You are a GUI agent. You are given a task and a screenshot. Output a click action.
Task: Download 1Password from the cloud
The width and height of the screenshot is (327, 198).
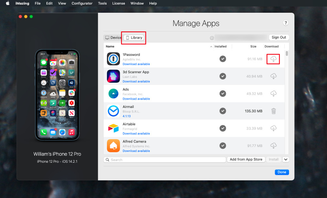[x=273, y=59]
